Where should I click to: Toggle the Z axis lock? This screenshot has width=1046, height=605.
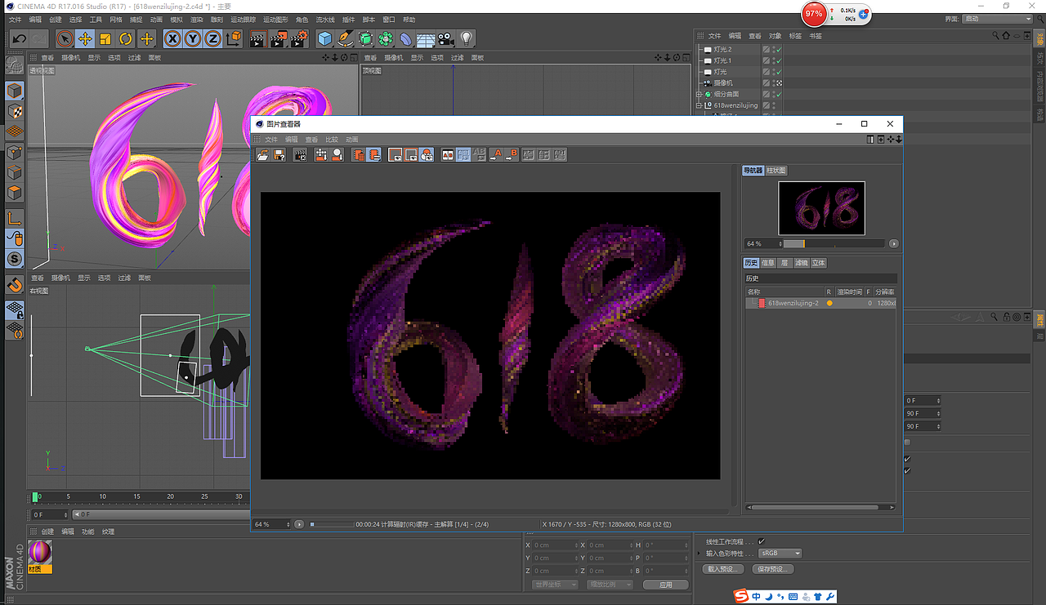pyautogui.click(x=212, y=38)
